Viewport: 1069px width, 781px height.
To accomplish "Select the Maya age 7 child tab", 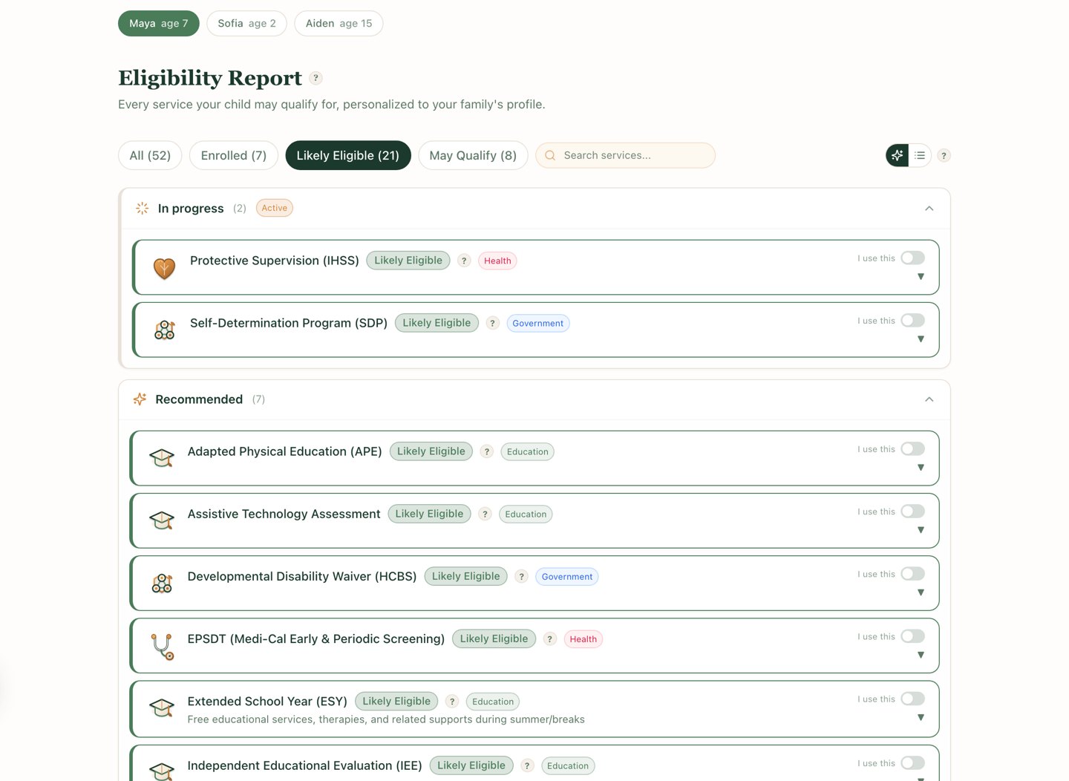I will coord(159,24).
